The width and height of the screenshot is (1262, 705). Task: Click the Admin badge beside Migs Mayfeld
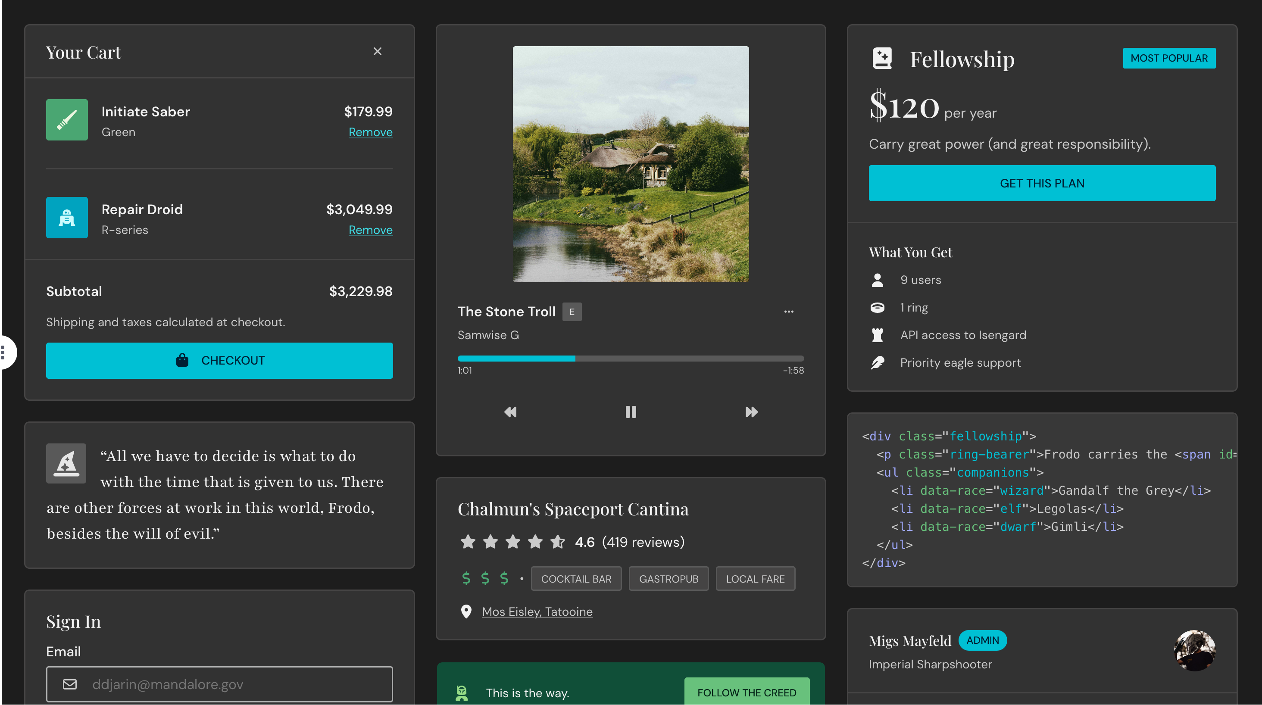pyautogui.click(x=982, y=640)
